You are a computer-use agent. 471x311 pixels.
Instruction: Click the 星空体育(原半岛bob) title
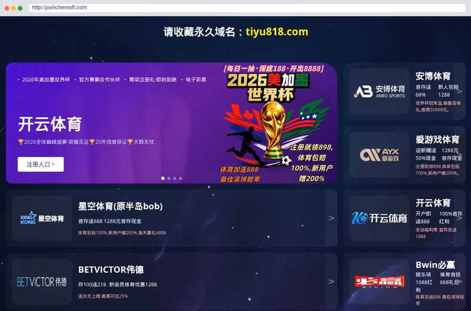(x=121, y=206)
